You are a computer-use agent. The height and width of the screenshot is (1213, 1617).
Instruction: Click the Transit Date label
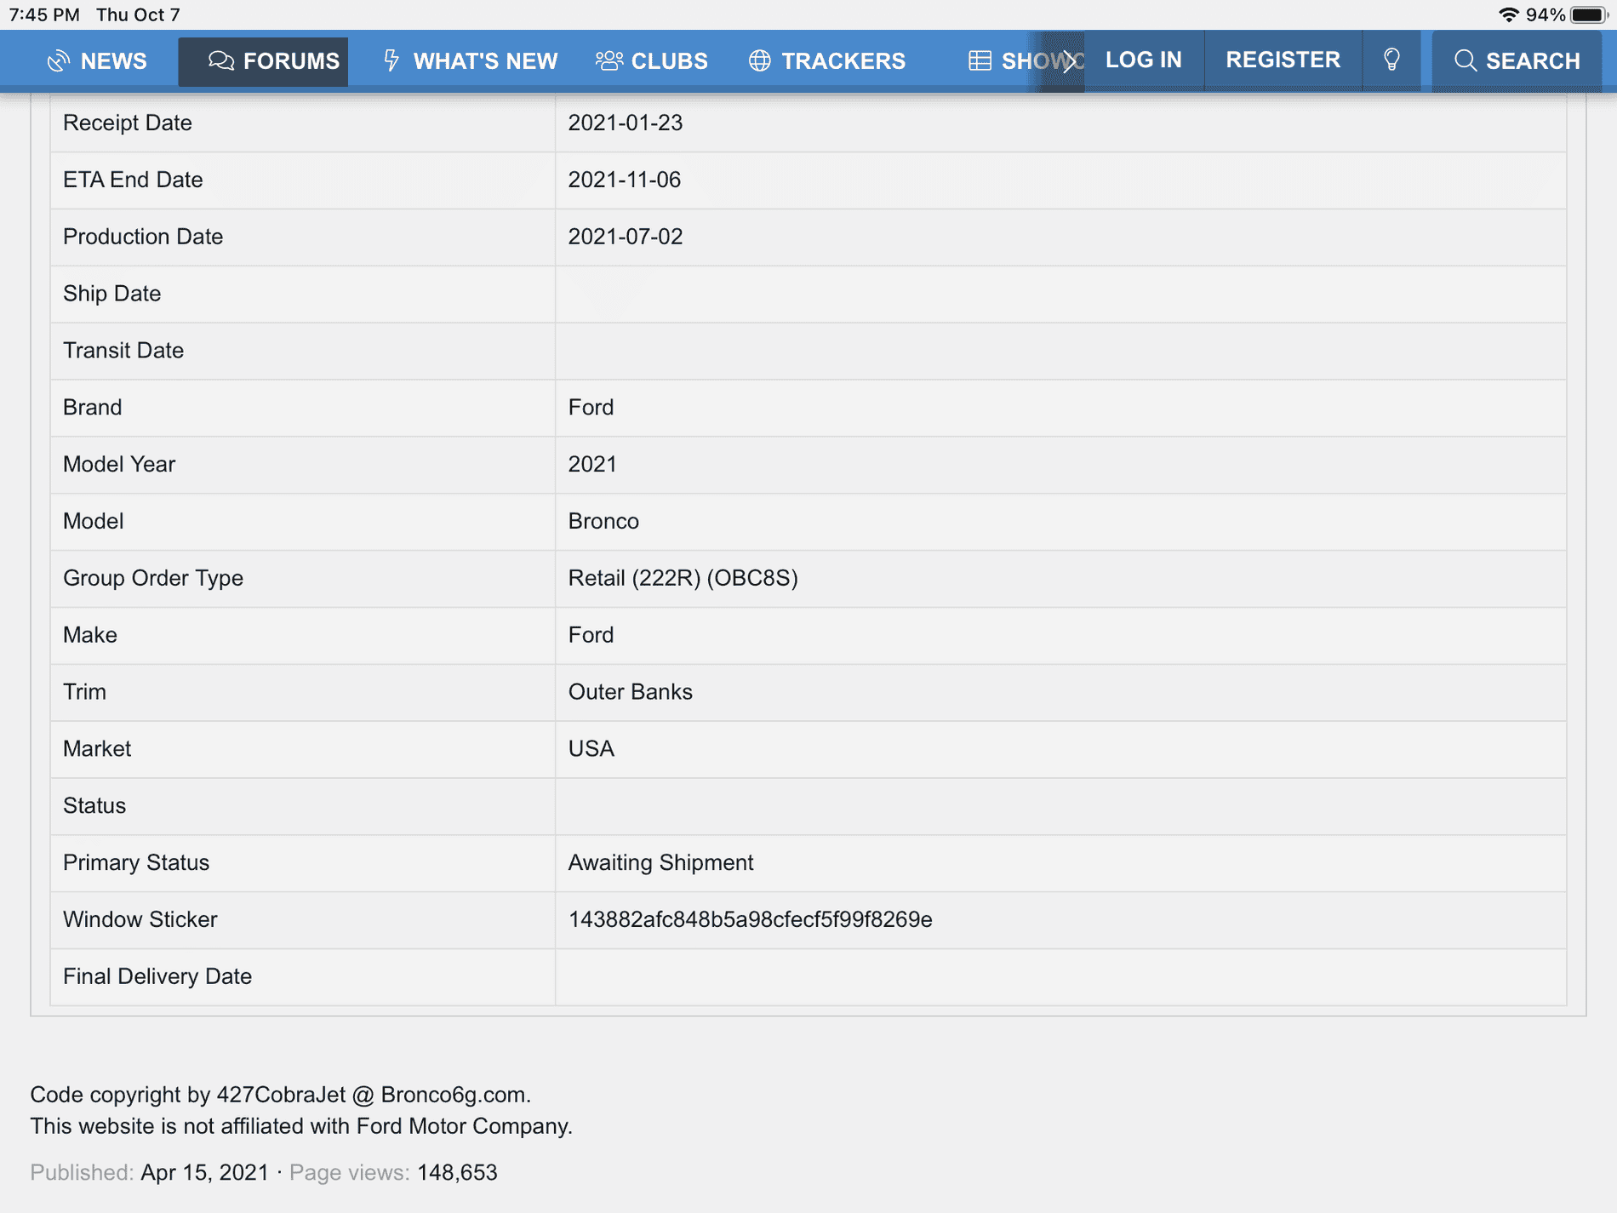coord(123,351)
